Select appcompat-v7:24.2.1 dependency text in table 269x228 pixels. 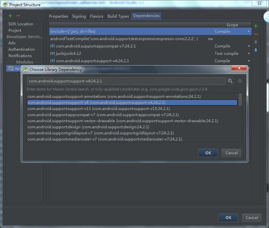(96, 46)
